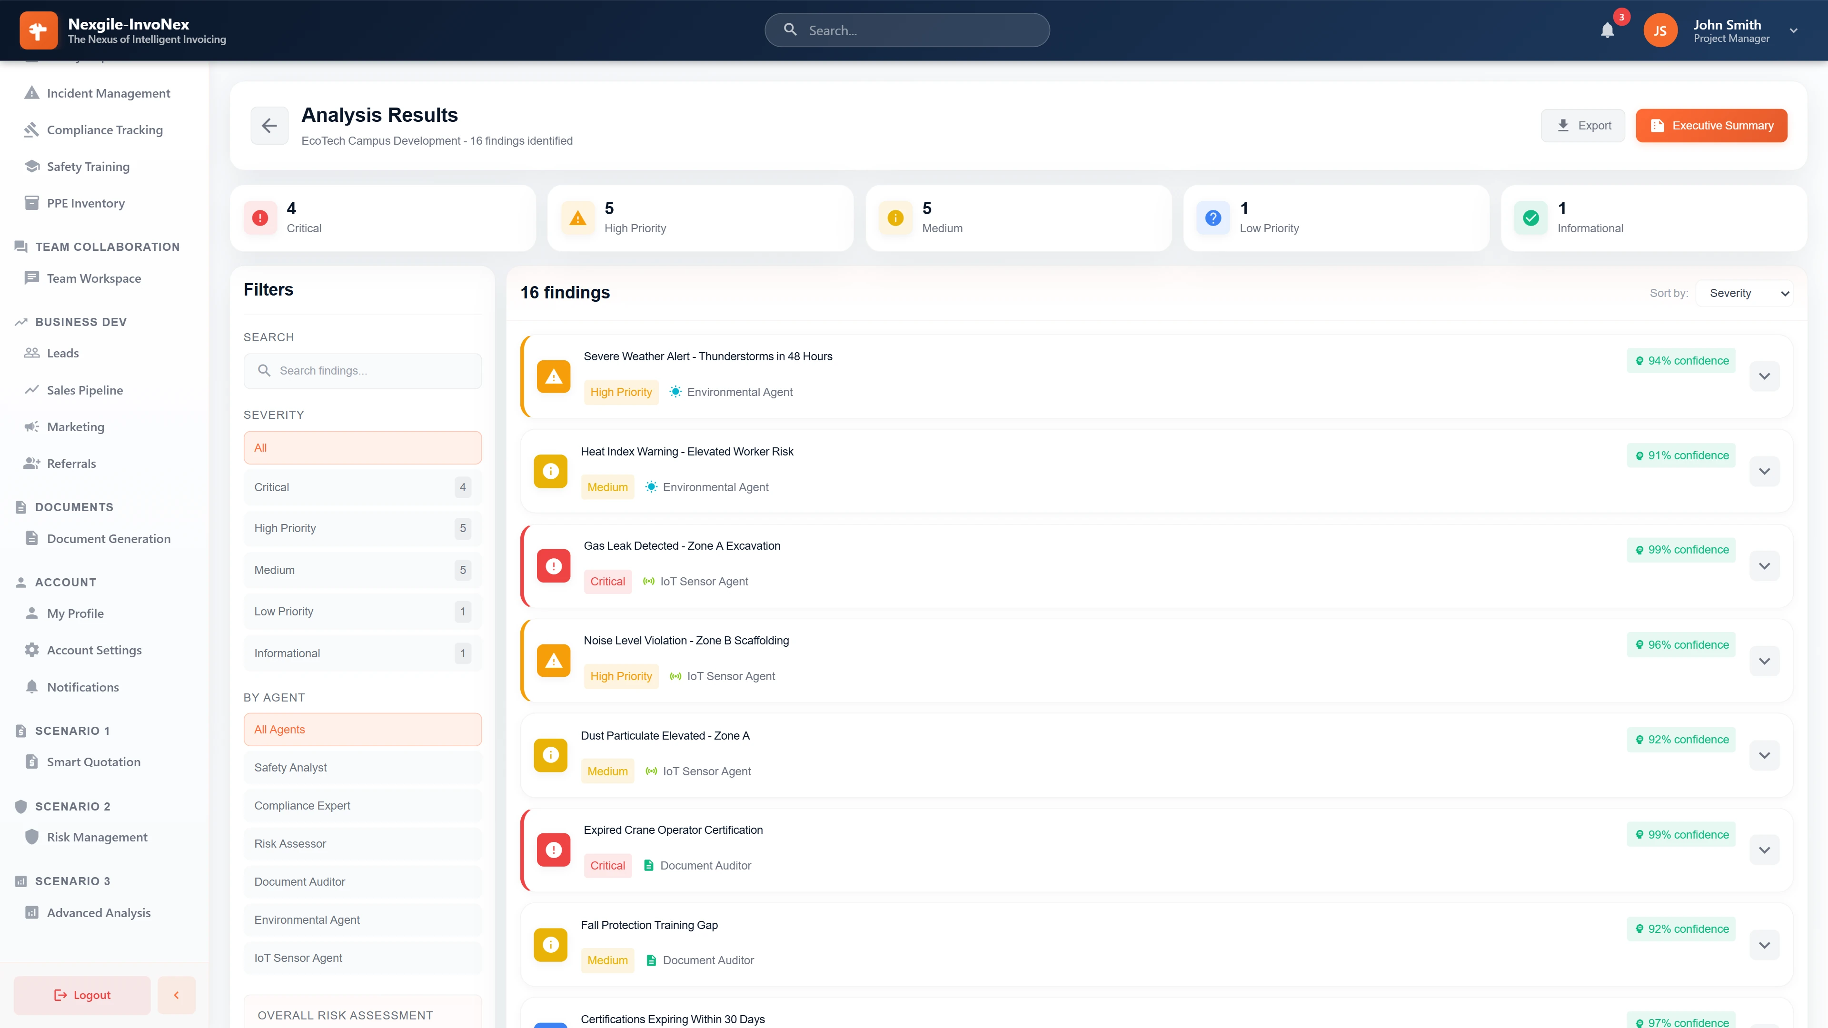
Task: Click the back arrow beside Analysis Results
Action: 269,126
